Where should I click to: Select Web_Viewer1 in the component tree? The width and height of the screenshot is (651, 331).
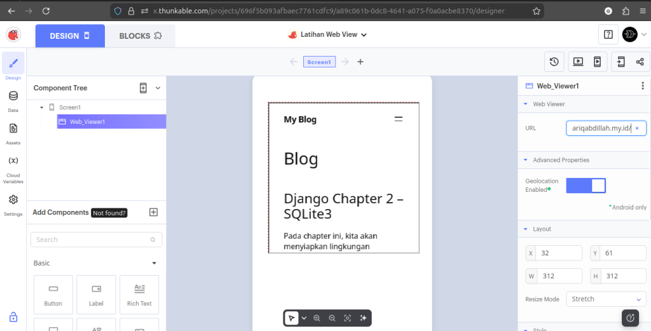87,121
